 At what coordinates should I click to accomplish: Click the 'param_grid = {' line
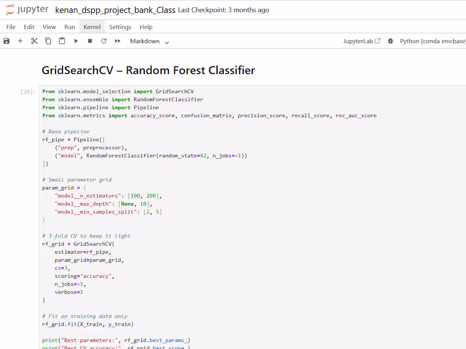point(64,187)
